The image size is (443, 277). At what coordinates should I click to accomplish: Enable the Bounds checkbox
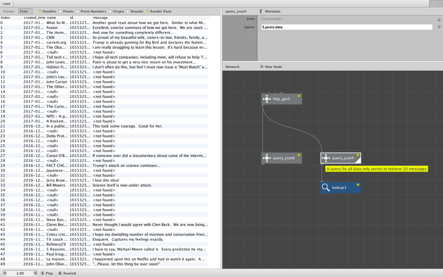[128, 12]
